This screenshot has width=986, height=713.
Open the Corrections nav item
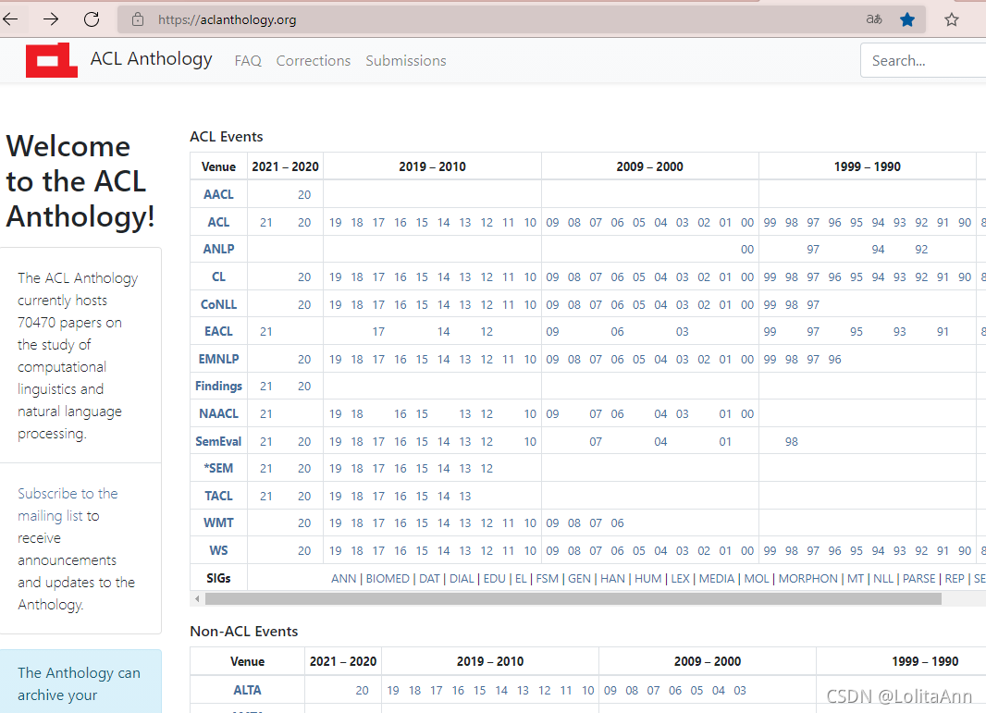pyautogui.click(x=314, y=61)
